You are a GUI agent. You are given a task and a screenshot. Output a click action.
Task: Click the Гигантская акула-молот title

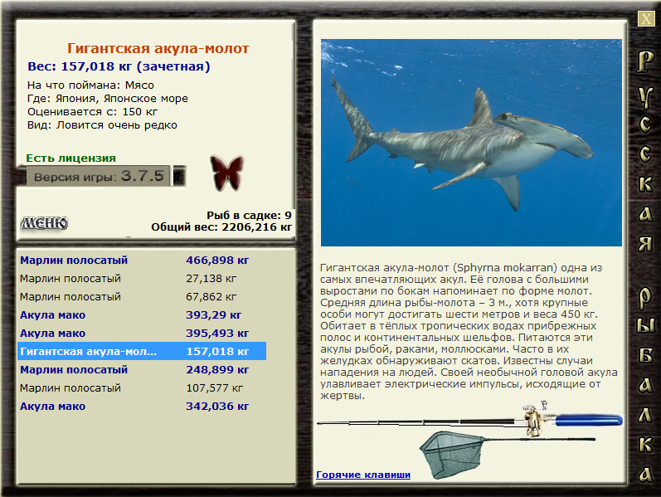158,48
